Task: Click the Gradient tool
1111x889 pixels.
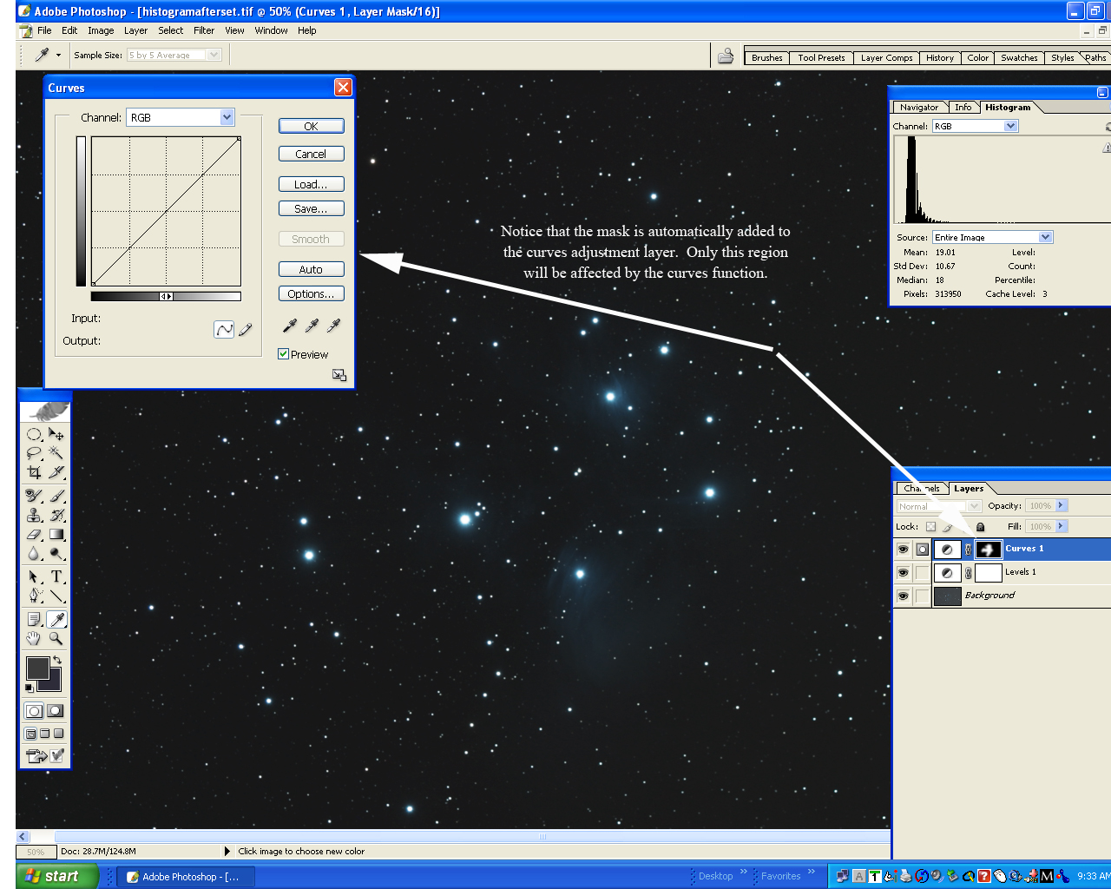Action: tap(56, 535)
